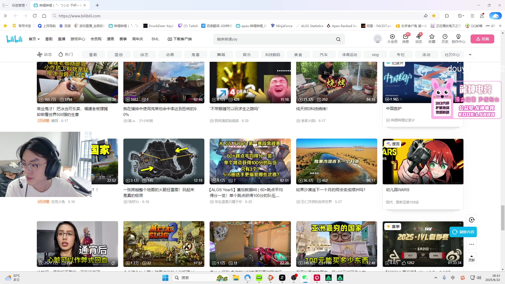Viewport: 505px width, 284px height.
Task: Open the 火箭狂雷图 map video title
Action: point(159,192)
